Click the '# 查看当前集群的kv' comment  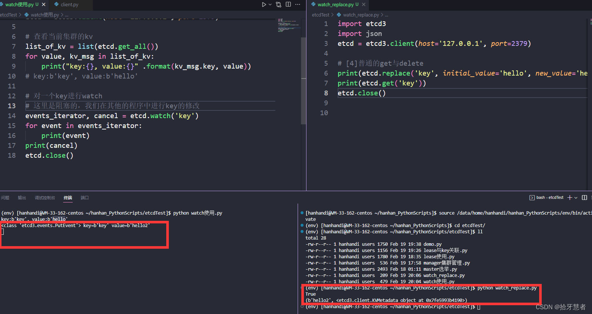tap(59, 37)
